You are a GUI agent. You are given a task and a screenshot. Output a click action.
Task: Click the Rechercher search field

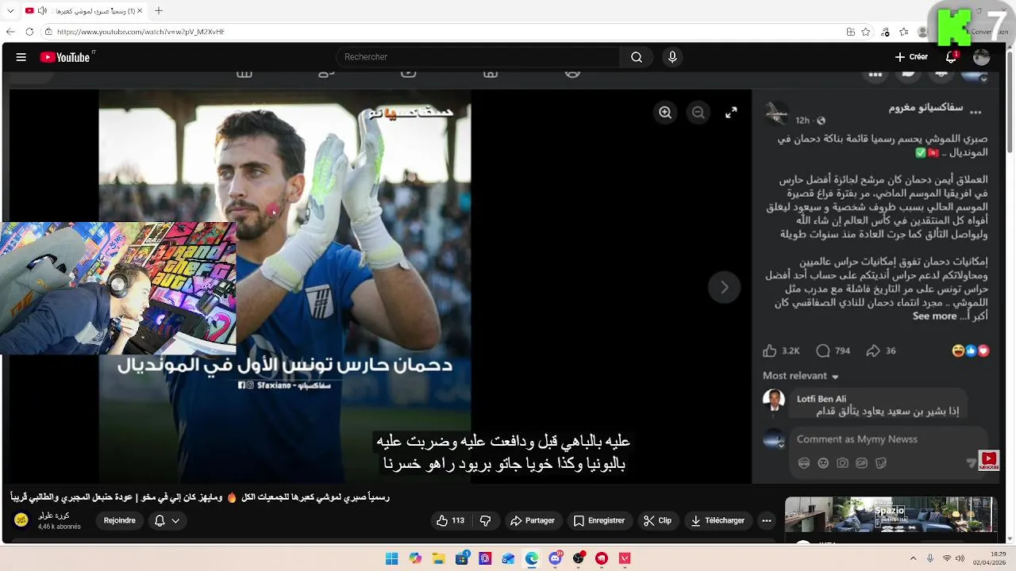click(x=479, y=57)
